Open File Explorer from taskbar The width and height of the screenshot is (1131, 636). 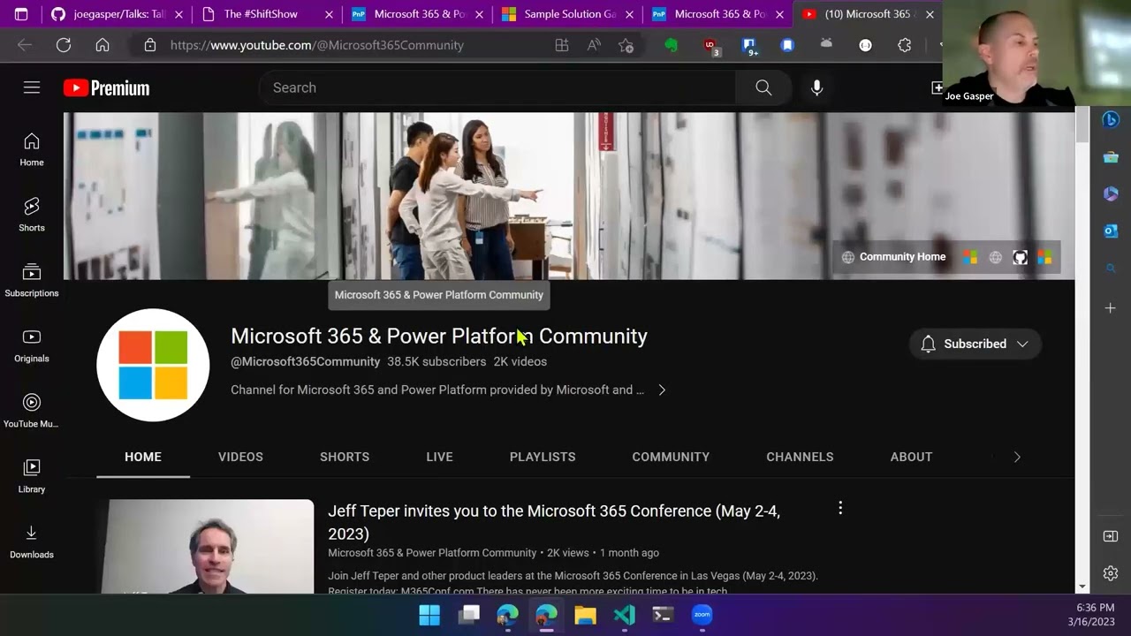pyautogui.click(x=585, y=615)
